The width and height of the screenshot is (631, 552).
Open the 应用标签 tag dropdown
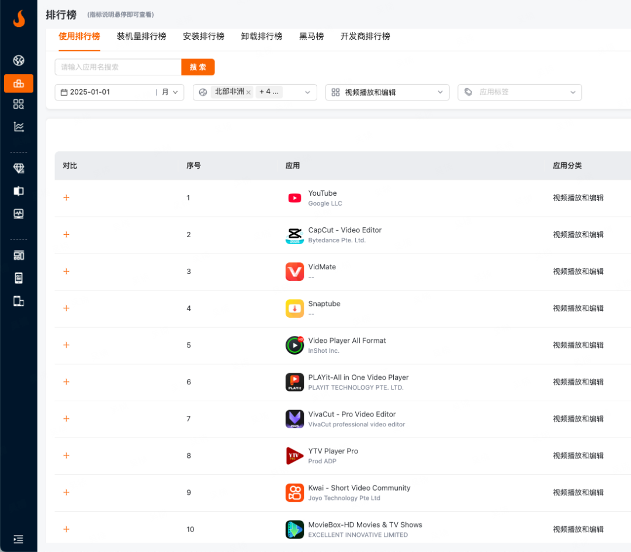click(519, 92)
